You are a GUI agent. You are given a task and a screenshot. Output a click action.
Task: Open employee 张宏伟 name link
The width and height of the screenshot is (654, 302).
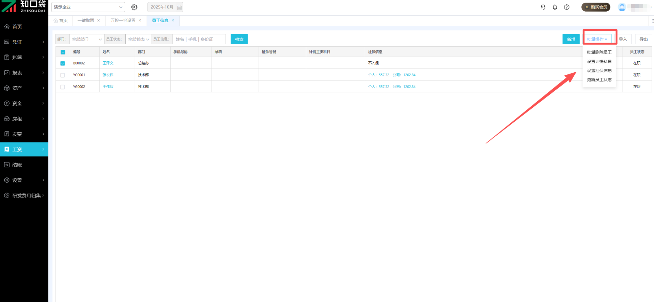[x=108, y=75]
